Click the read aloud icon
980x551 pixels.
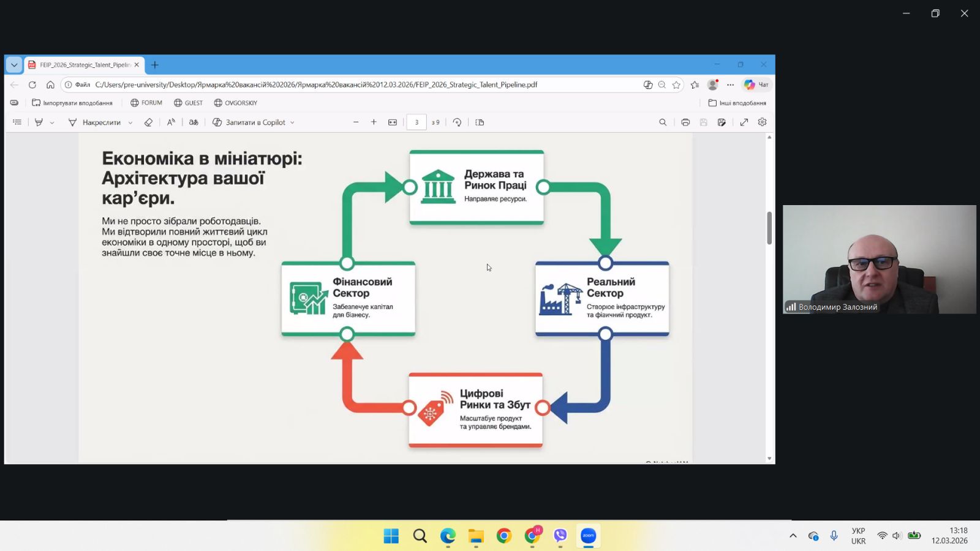point(171,122)
